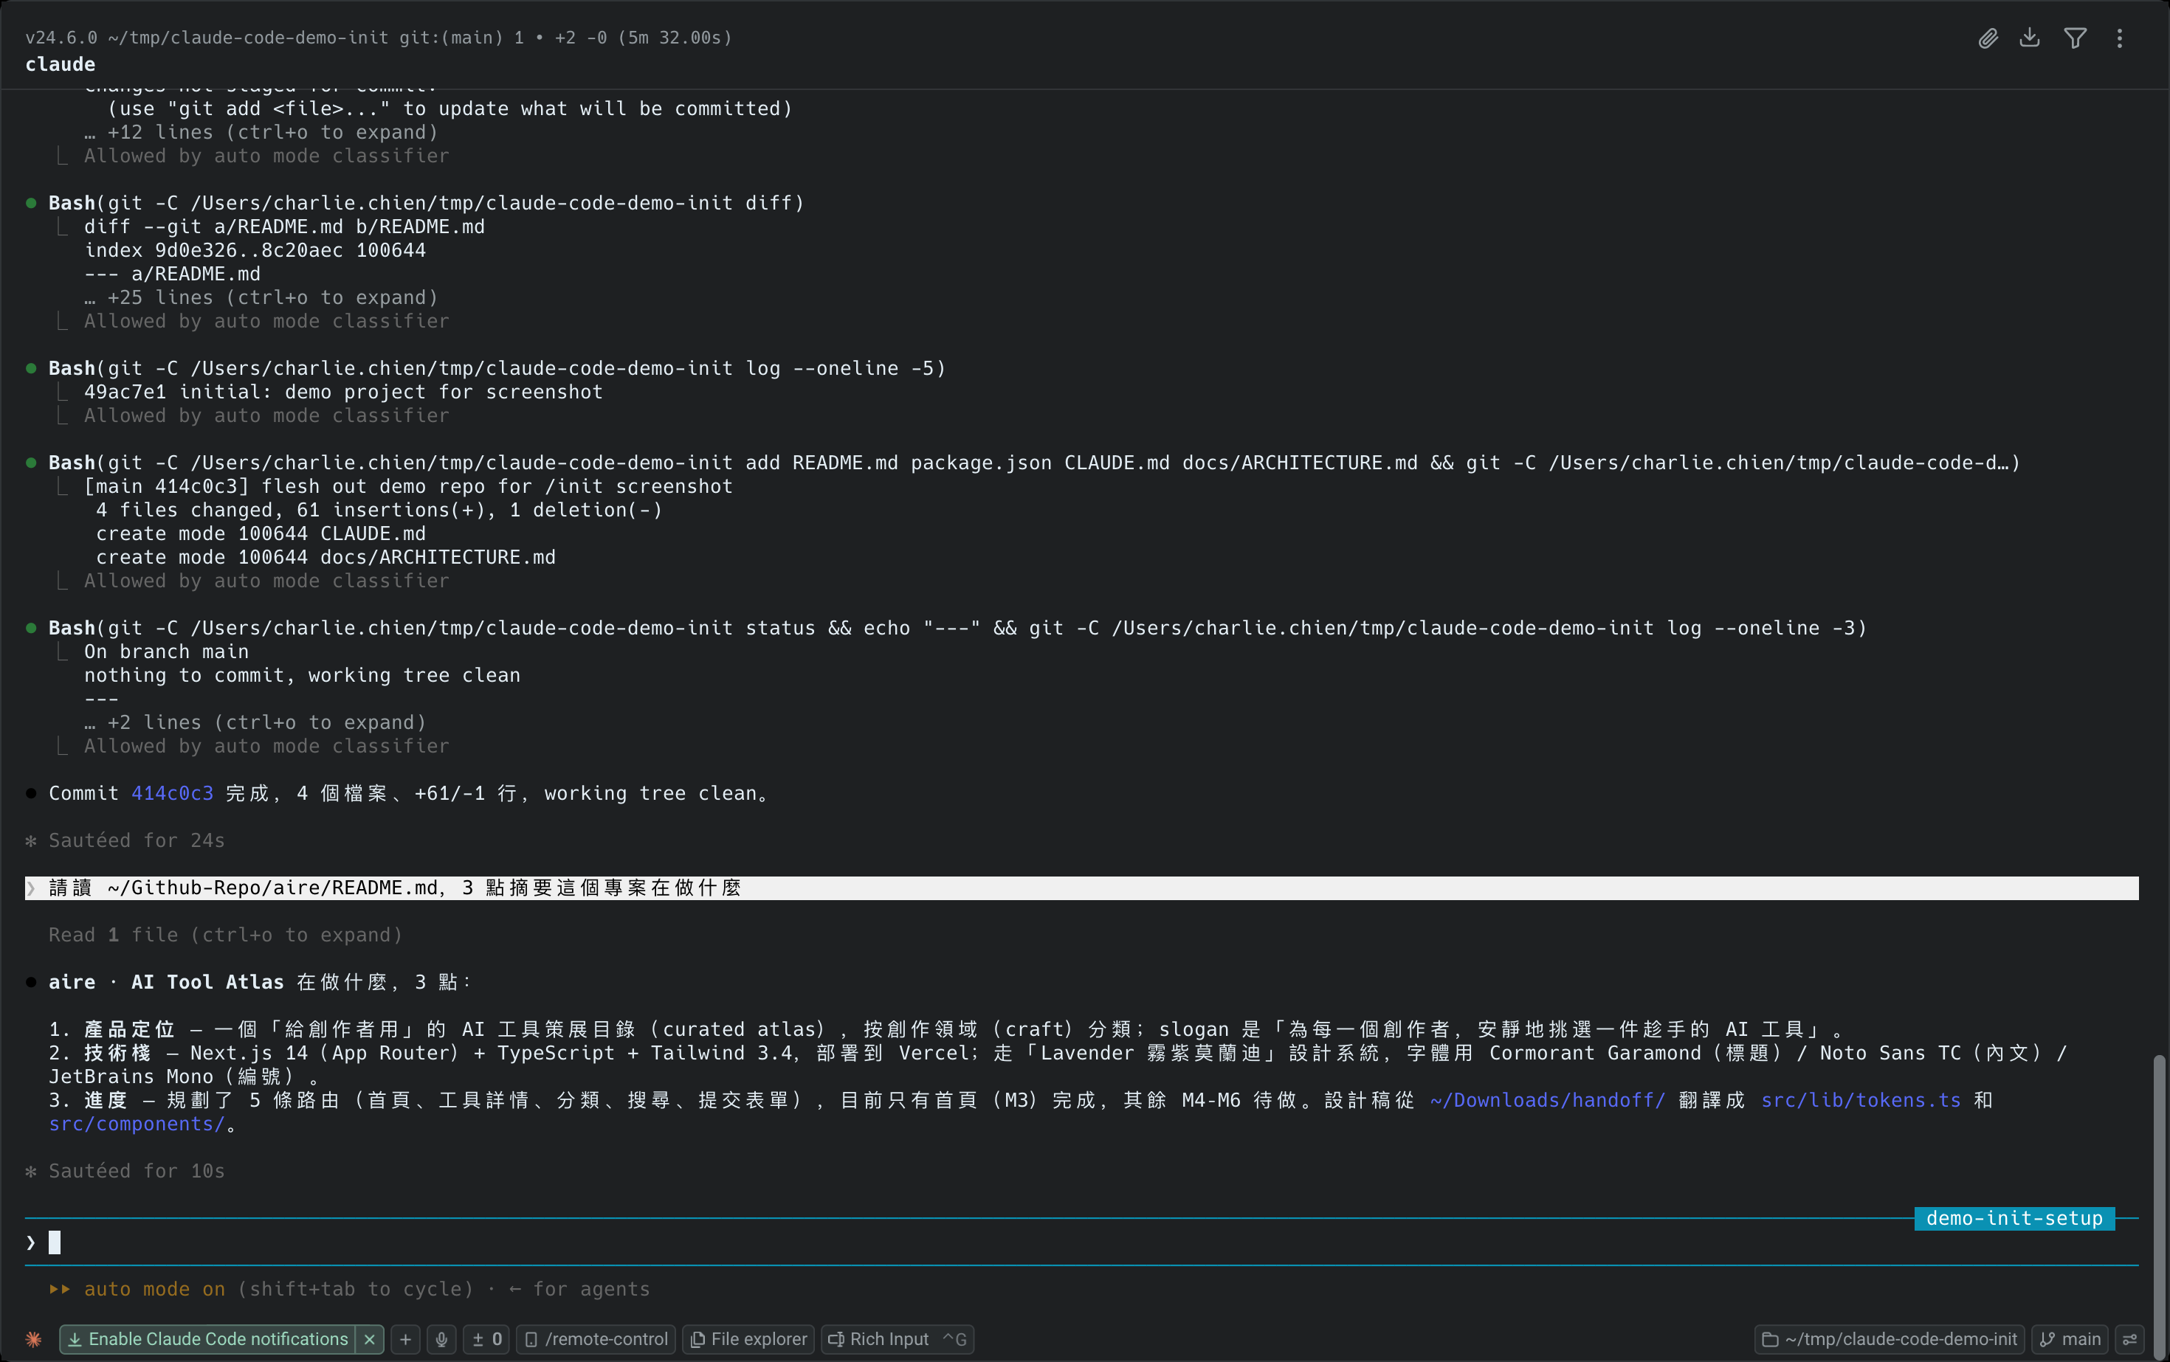Click the download icon in header
The image size is (2170, 1362).
pyautogui.click(x=2030, y=38)
